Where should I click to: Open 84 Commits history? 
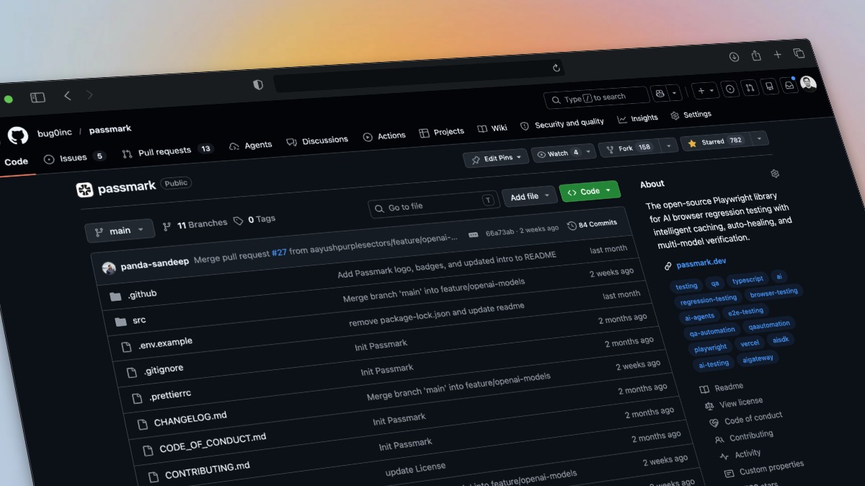click(593, 224)
